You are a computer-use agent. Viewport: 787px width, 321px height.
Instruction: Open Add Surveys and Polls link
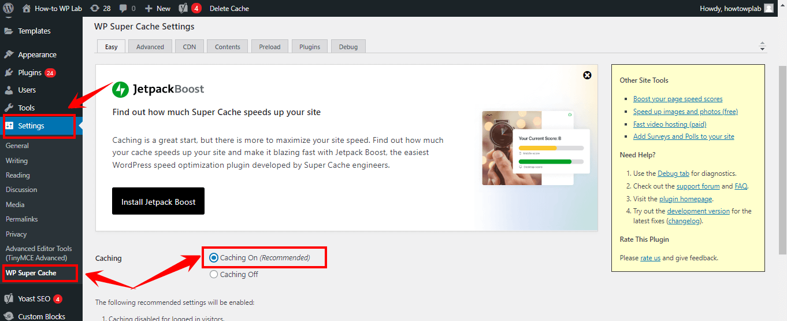tap(684, 136)
